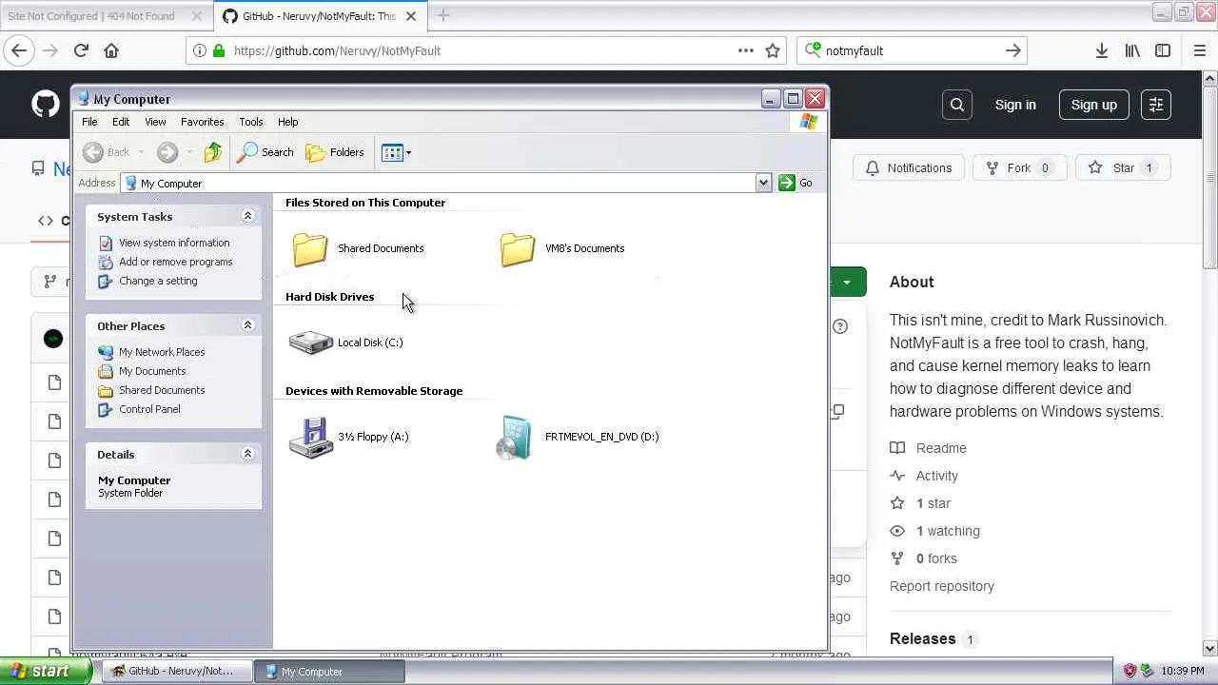Go up one folder level
This screenshot has height=685, width=1218.
213,152
